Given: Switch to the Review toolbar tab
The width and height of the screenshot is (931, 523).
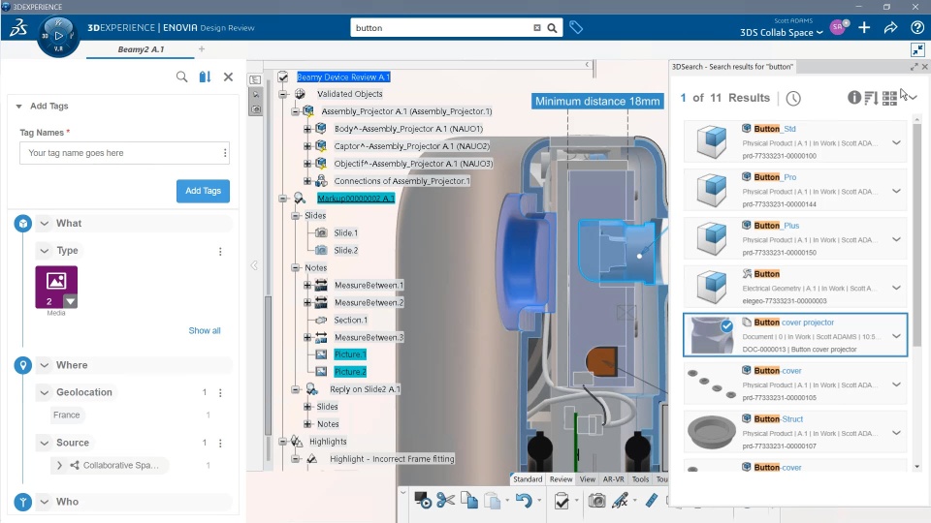Looking at the screenshot, I should click(561, 479).
